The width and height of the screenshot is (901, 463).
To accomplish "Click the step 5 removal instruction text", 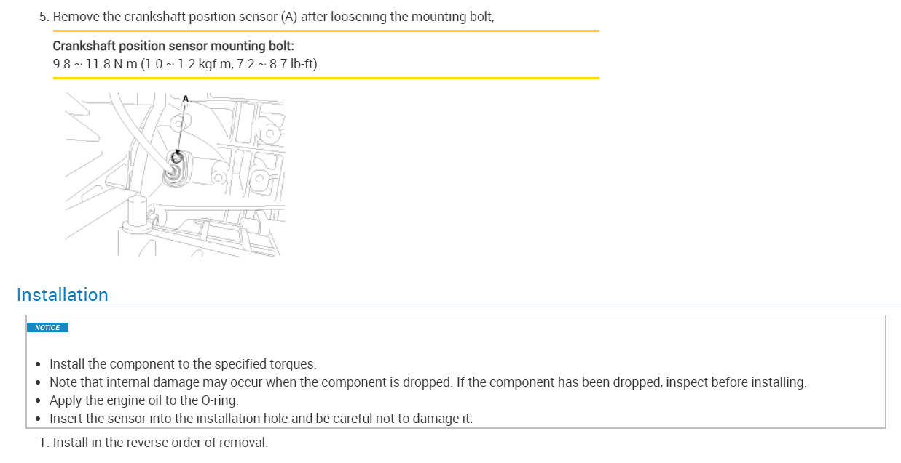I will pyautogui.click(x=273, y=16).
